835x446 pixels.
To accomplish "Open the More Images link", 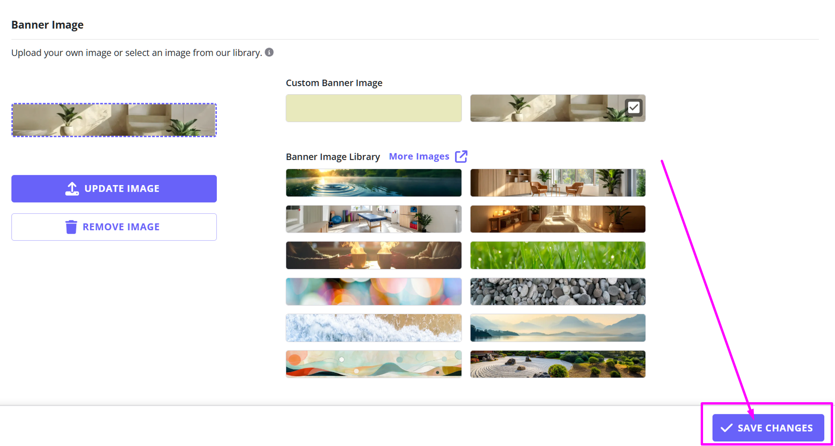I will pyautogui.click(x=418, y=156).
